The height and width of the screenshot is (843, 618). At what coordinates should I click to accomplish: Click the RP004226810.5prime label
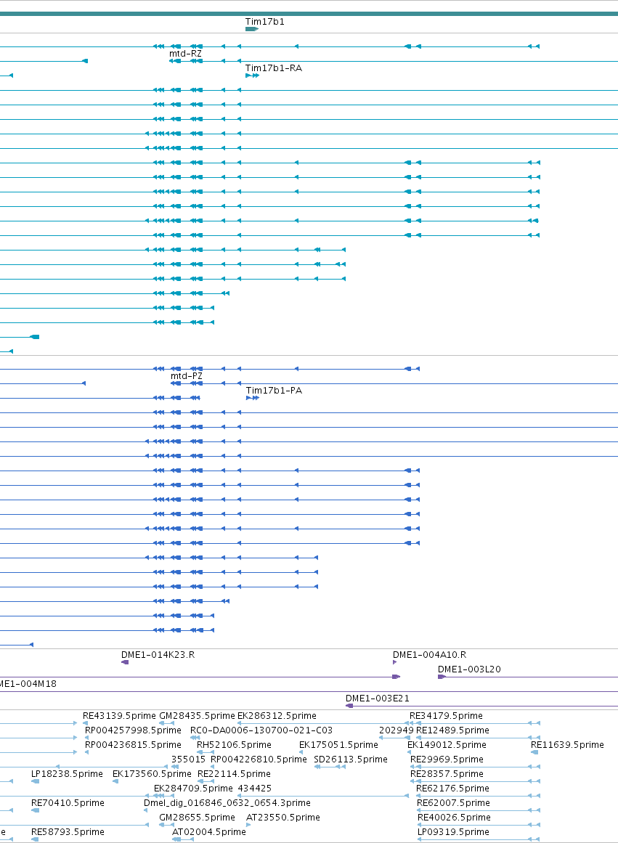click(259, 759)
